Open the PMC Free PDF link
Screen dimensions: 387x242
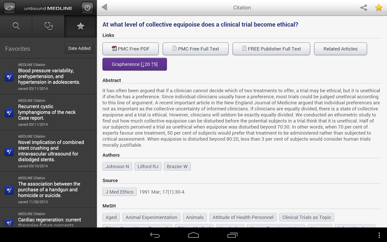coord(130,49)
